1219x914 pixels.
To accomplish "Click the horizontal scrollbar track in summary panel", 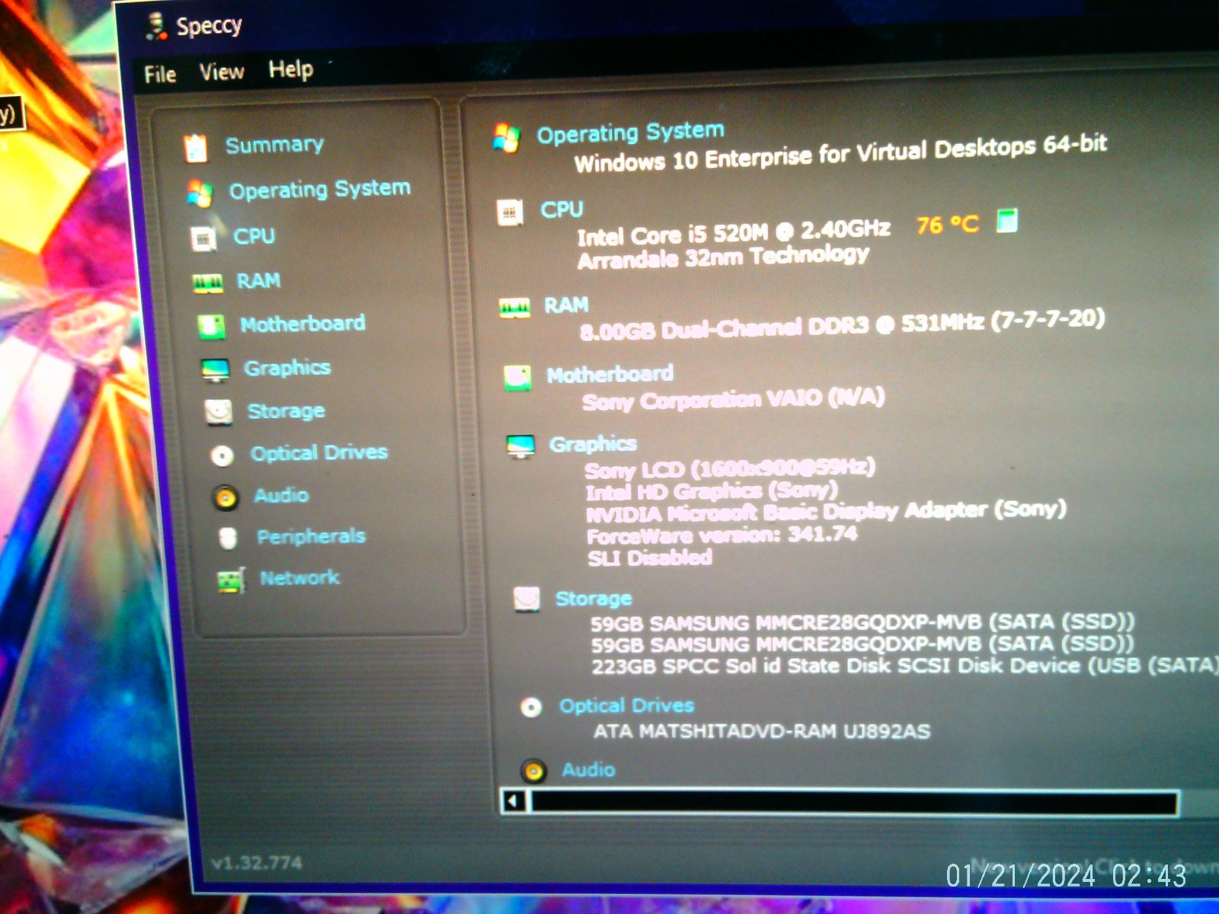I will 853,803.
